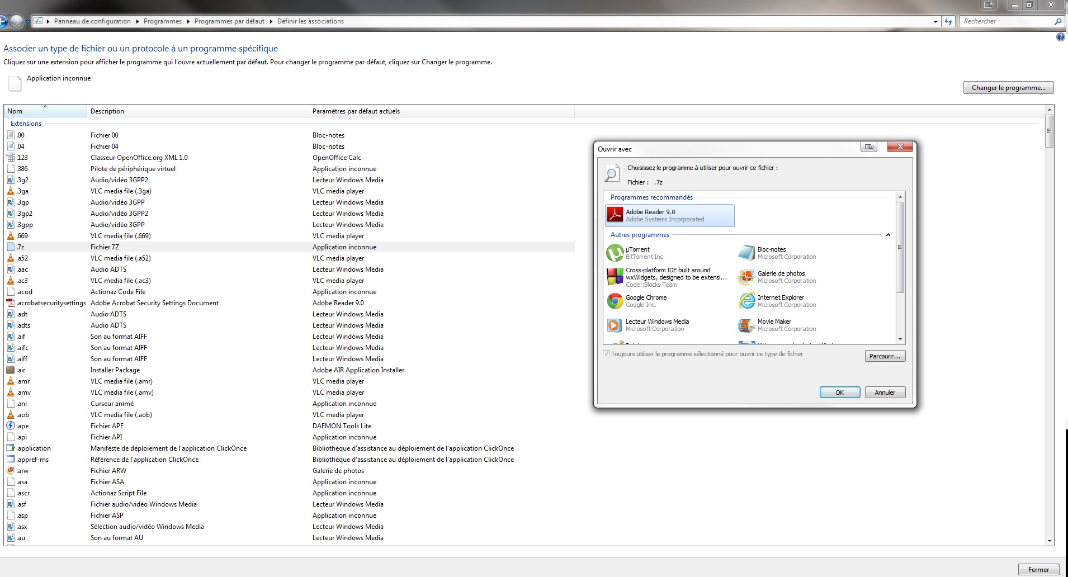Select Adobe Reader 9.0 program icon
Viewport: 1068px width, 577px height.
tap(615, 215)
